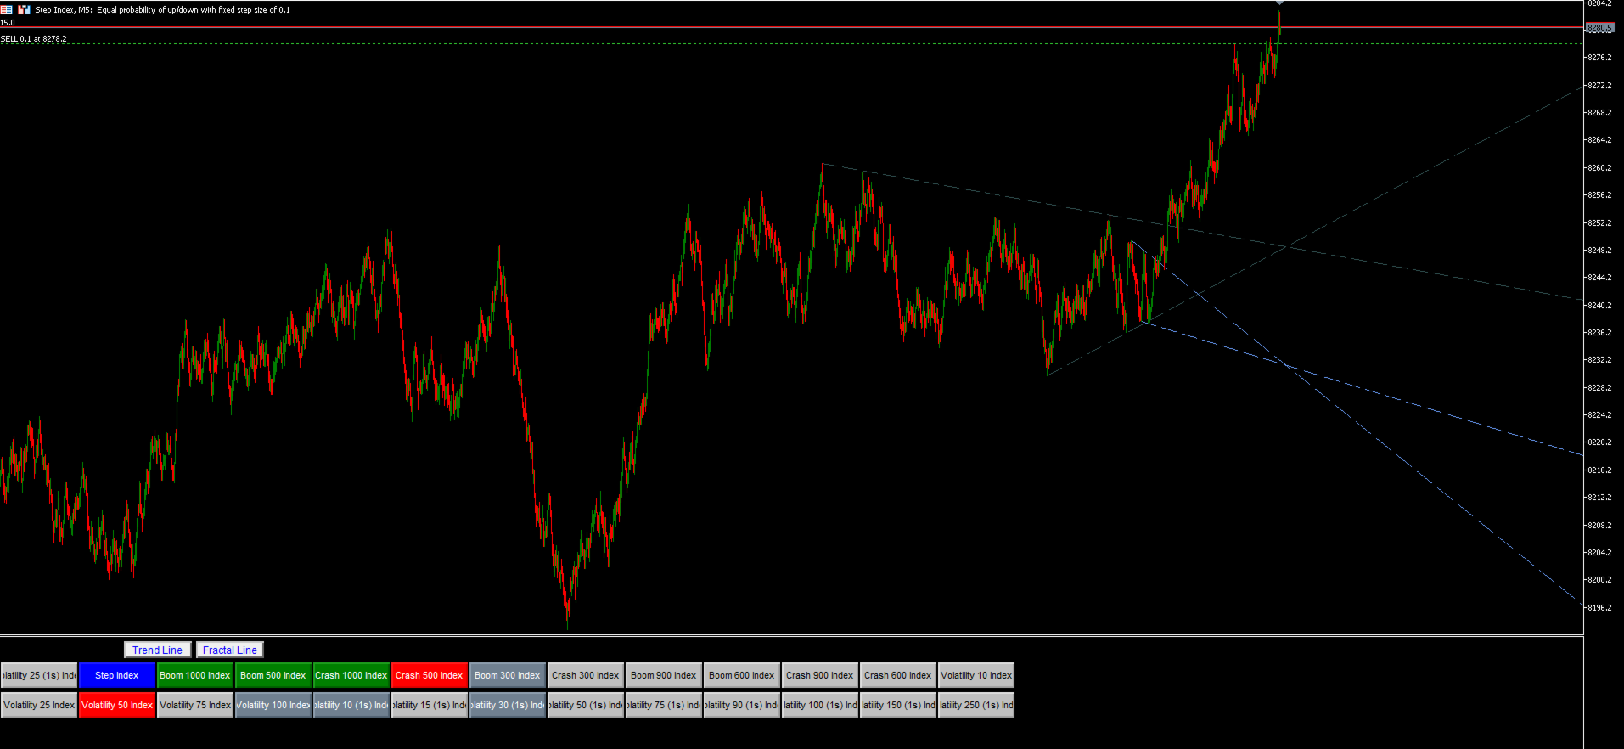Open the Volatility 15 (1s) Index chart
The width and height of the screenshot is (1624, 749).
[x=430, y=705]
